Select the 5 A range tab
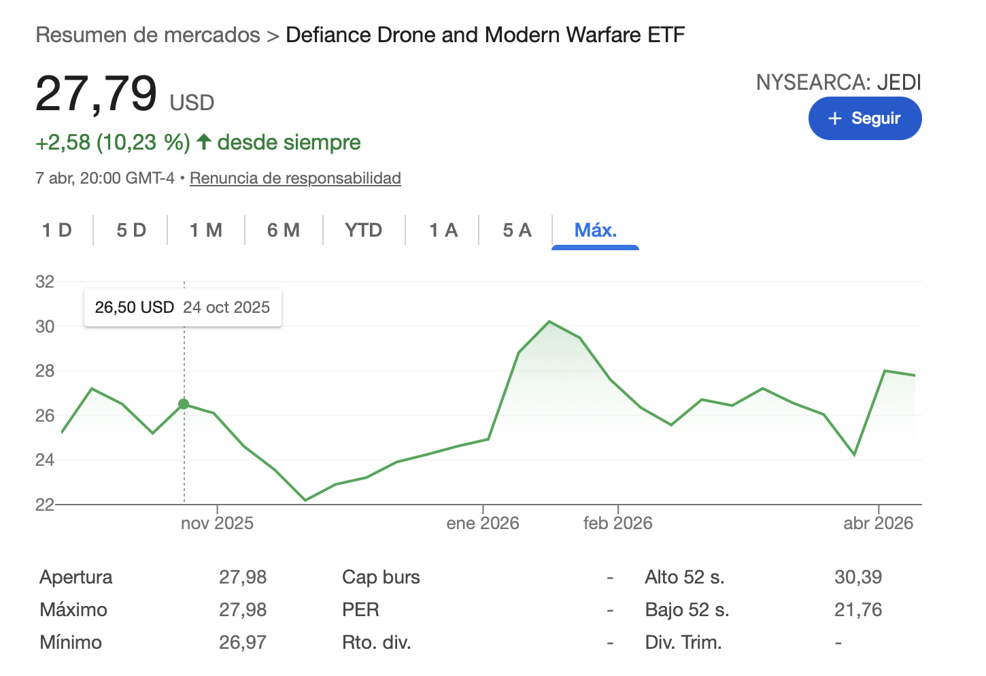 (517, 230)
